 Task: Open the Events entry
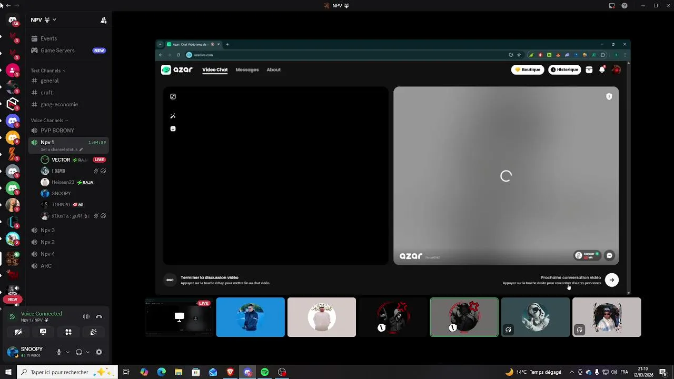[x=68, y=38]
